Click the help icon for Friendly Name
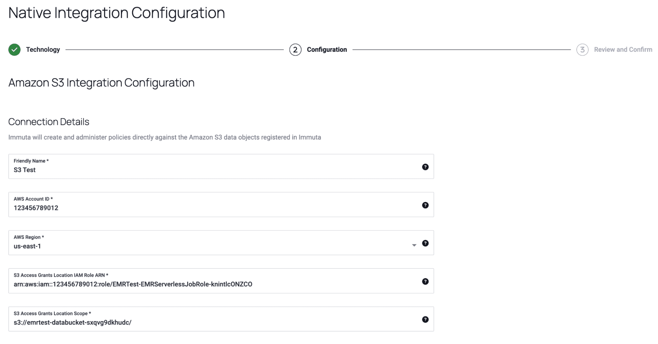Screen dimensions: 658x344 point(425,167)
